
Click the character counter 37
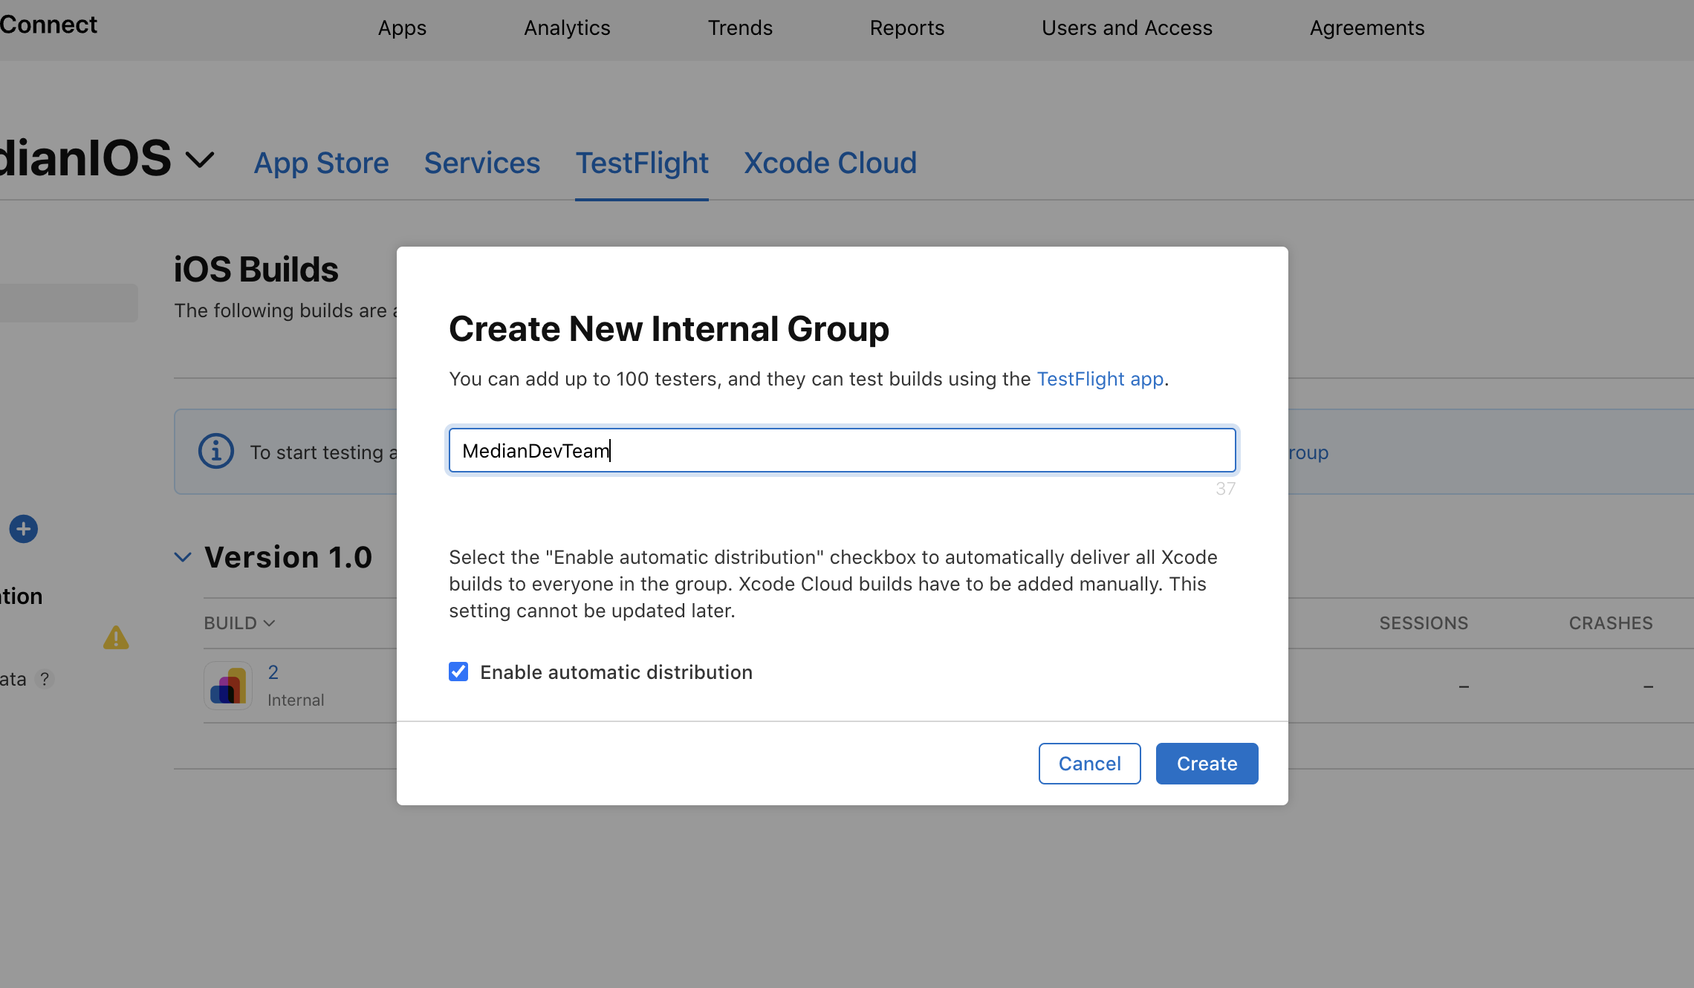point(1226,489)
